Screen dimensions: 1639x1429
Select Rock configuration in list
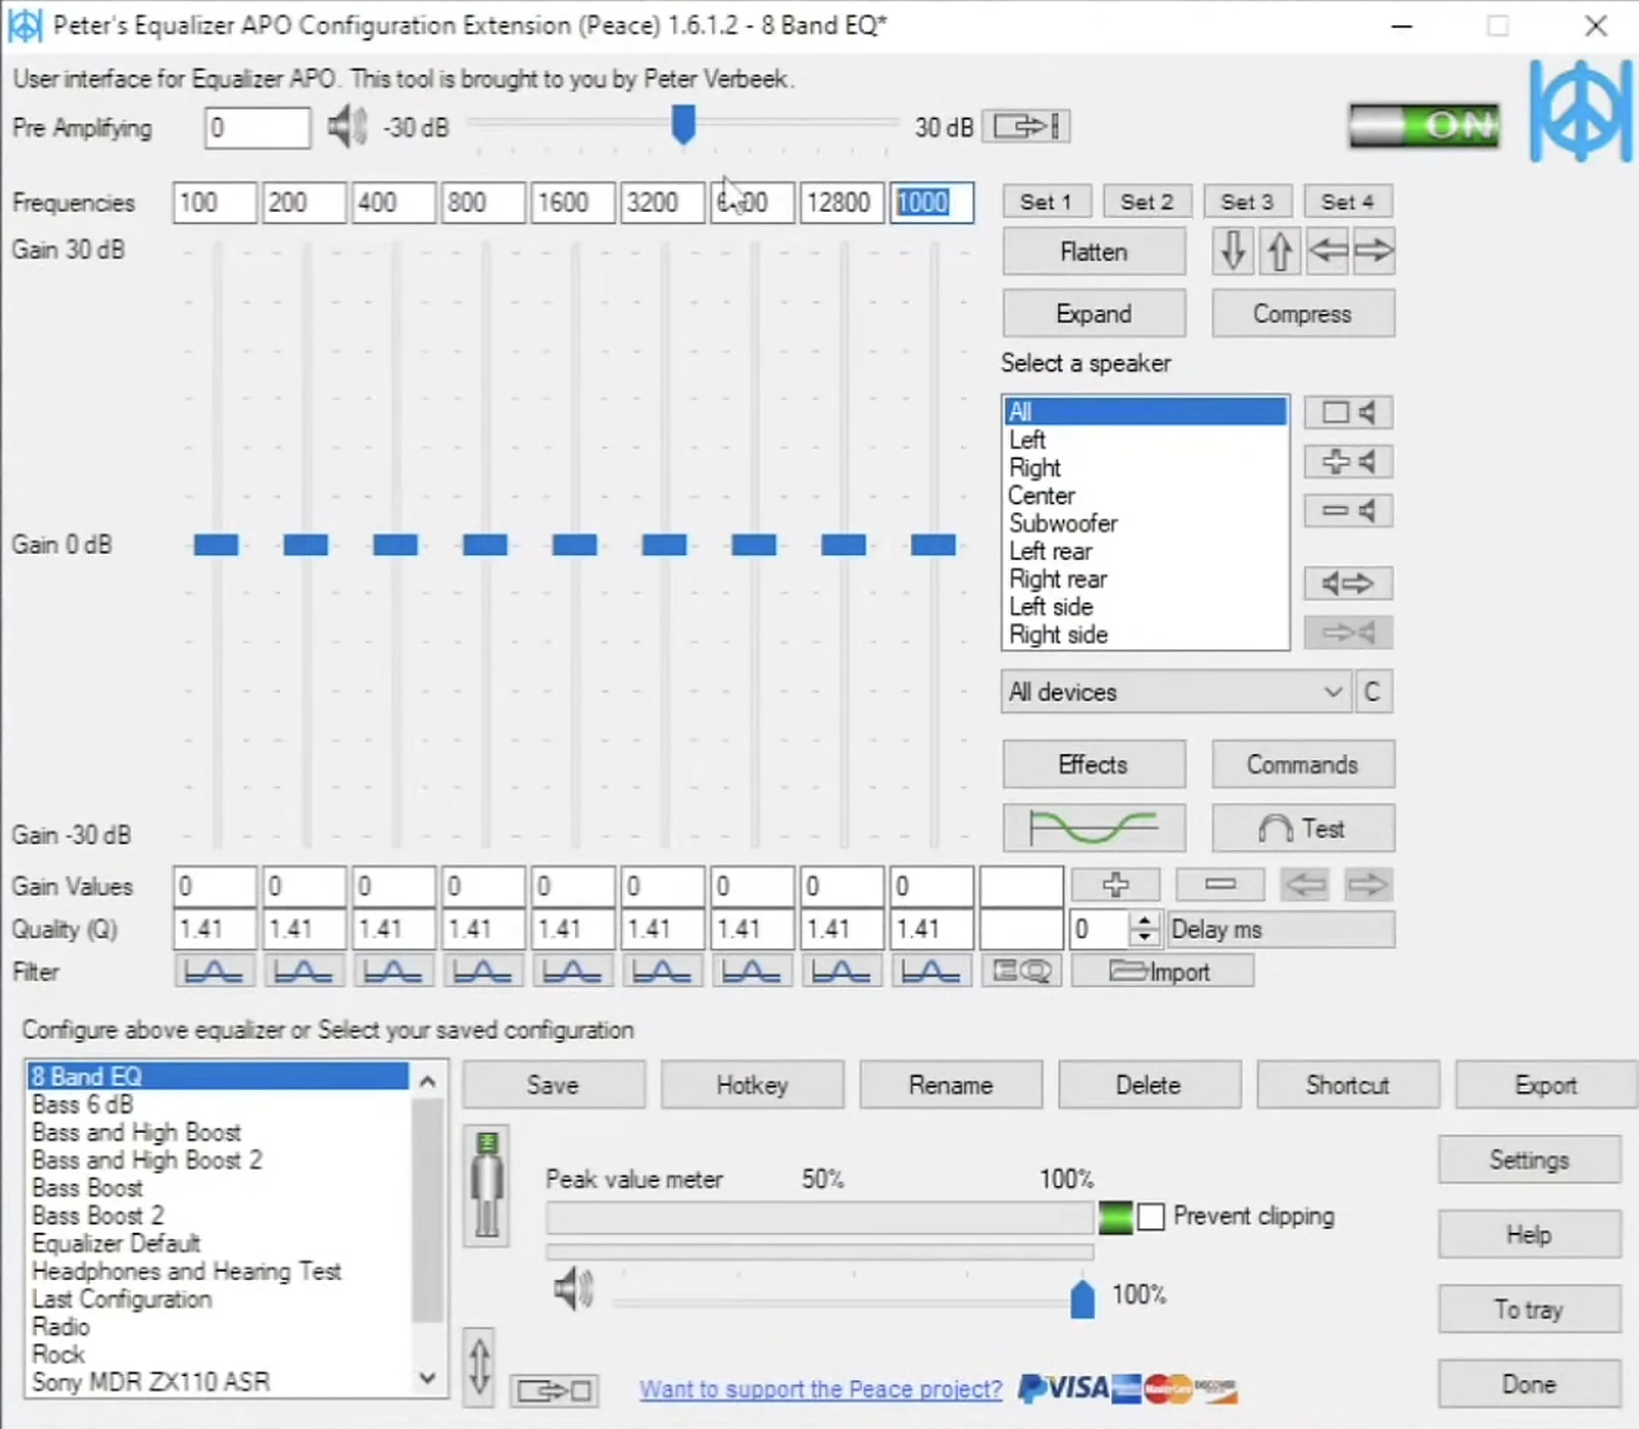219,1354
